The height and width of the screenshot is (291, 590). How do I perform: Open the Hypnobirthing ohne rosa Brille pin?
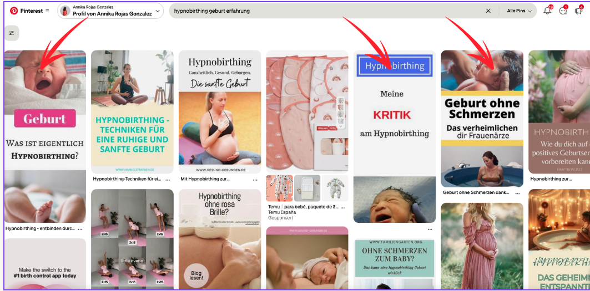[220, 240]
